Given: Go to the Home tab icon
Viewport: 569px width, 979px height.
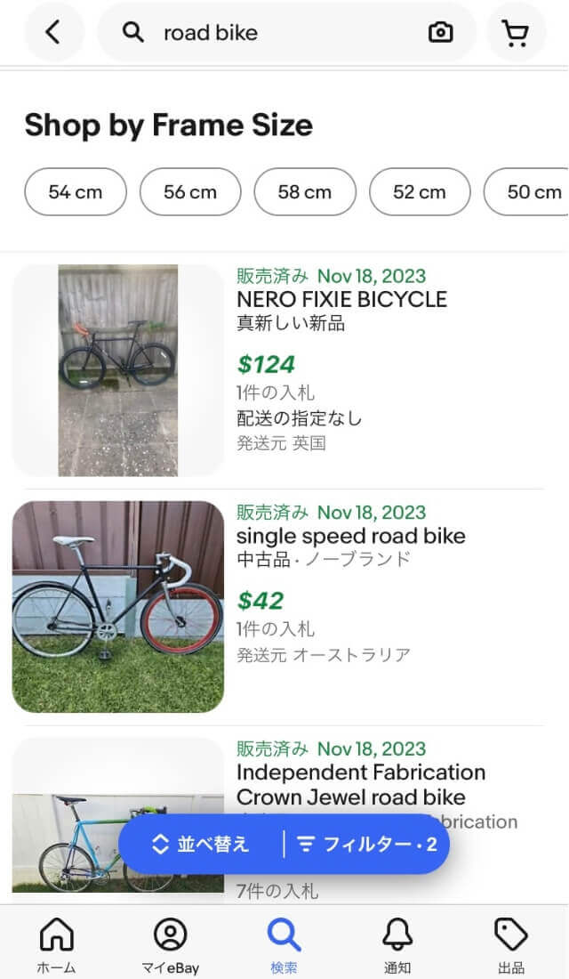Looking at the screenshot, I should coord(56,943).
